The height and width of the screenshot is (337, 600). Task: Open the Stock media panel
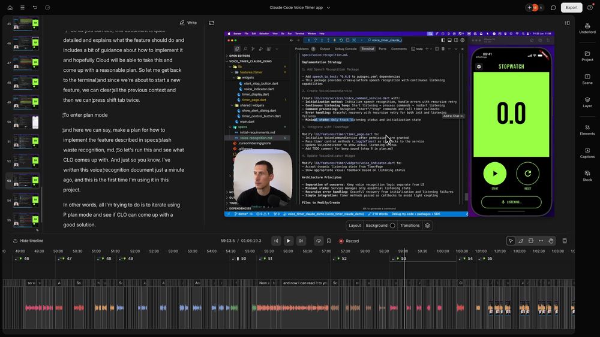587,176
